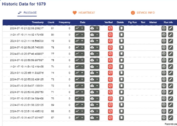Image resolution: width=177 pixels, height=126 pixels.
Task: Click the Verified column header
Action: [108, 22]
